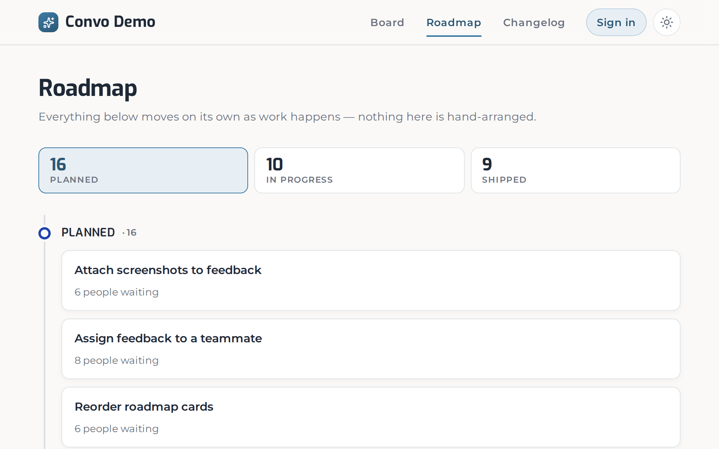Click the Roadmap page heading

click(x=88, y=88)
